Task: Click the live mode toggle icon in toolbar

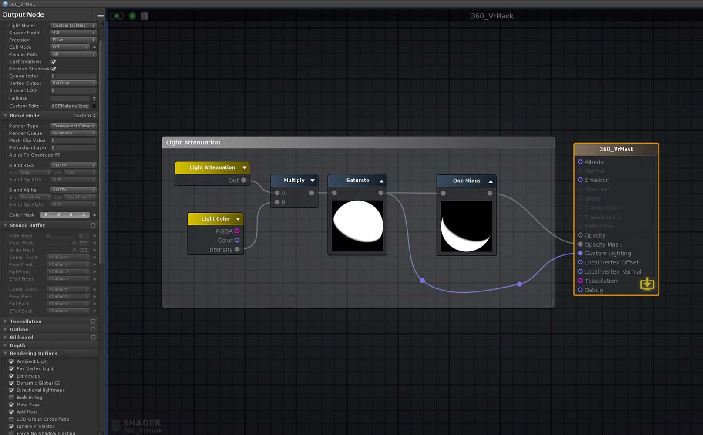Action: tap(116, 16)
